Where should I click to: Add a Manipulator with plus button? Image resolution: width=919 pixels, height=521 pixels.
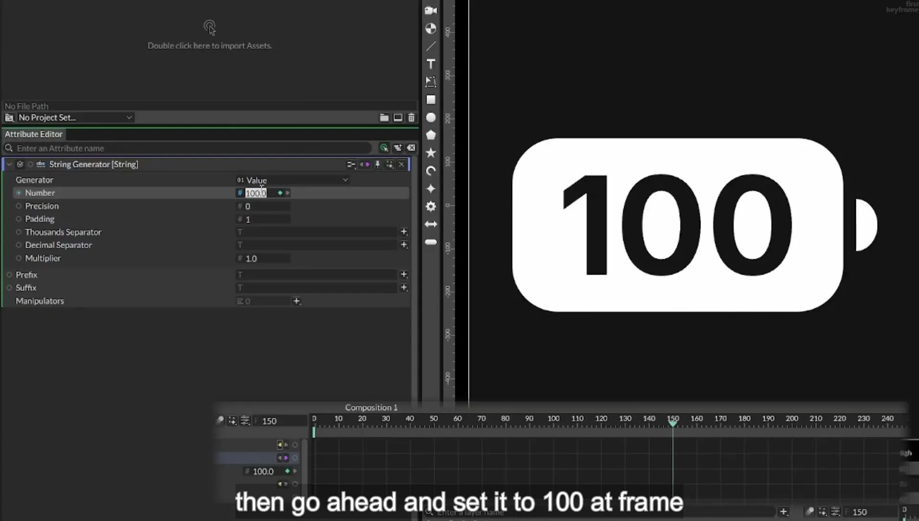pyautogui.click(x=296, y=301)
